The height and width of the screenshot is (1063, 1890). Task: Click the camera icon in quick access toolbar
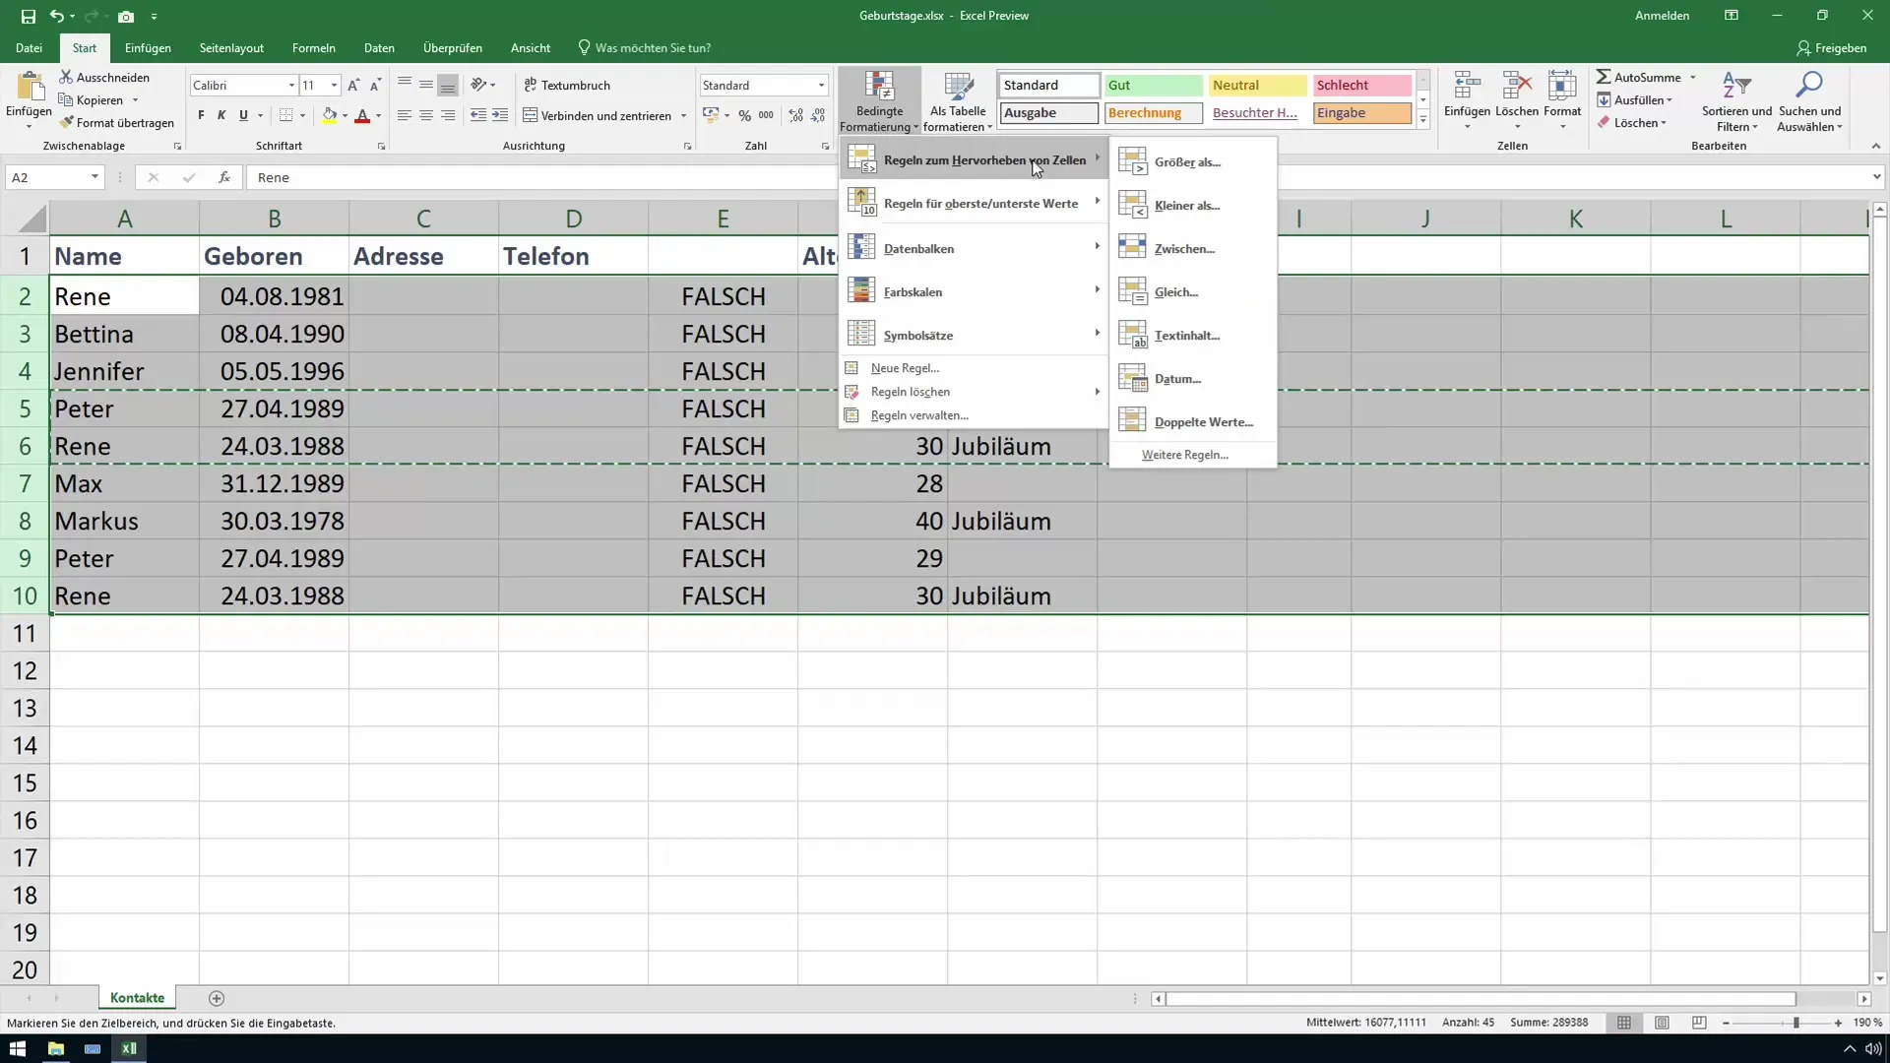point(126,16)
